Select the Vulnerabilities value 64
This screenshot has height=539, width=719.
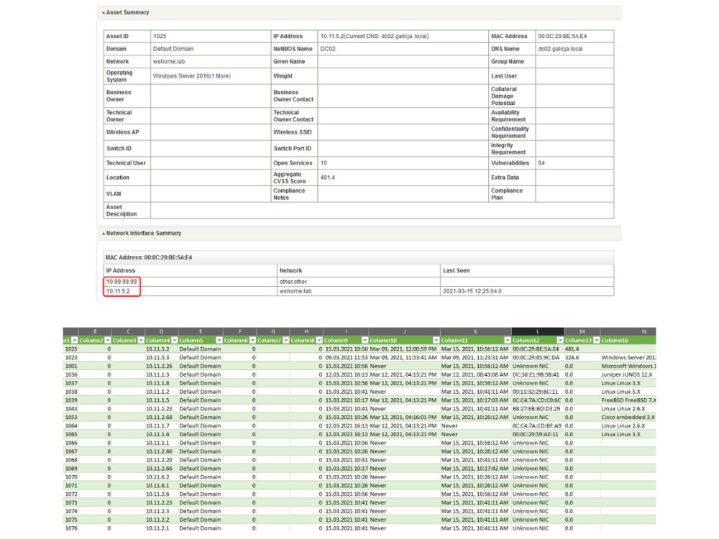click(542, 163)
